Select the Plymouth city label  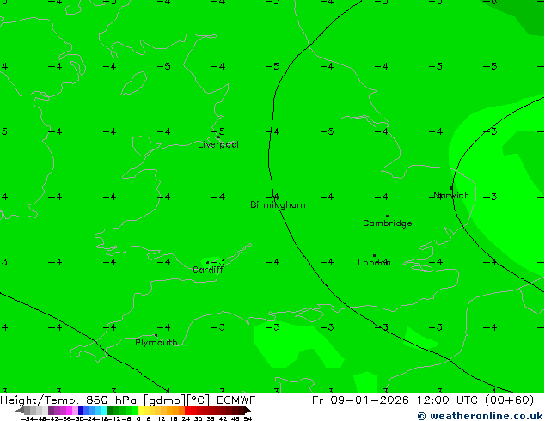pos(156,343)
